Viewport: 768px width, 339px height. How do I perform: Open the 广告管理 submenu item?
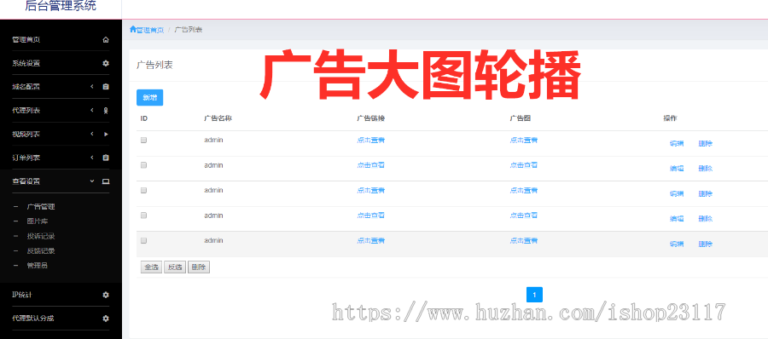coord(41,207)
